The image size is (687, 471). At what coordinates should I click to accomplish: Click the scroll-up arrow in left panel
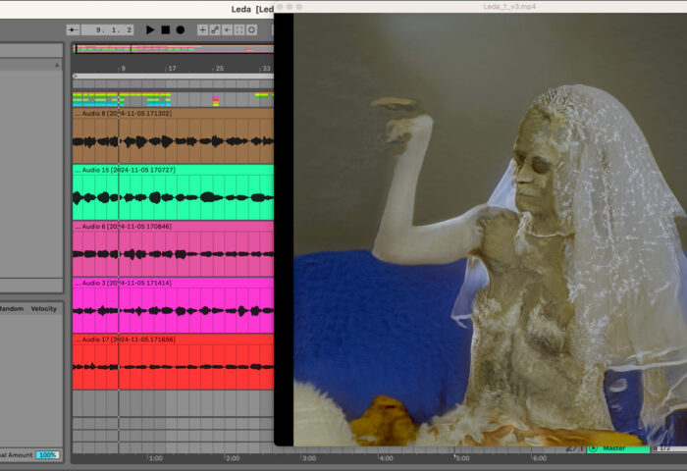(x=57, y=66)
